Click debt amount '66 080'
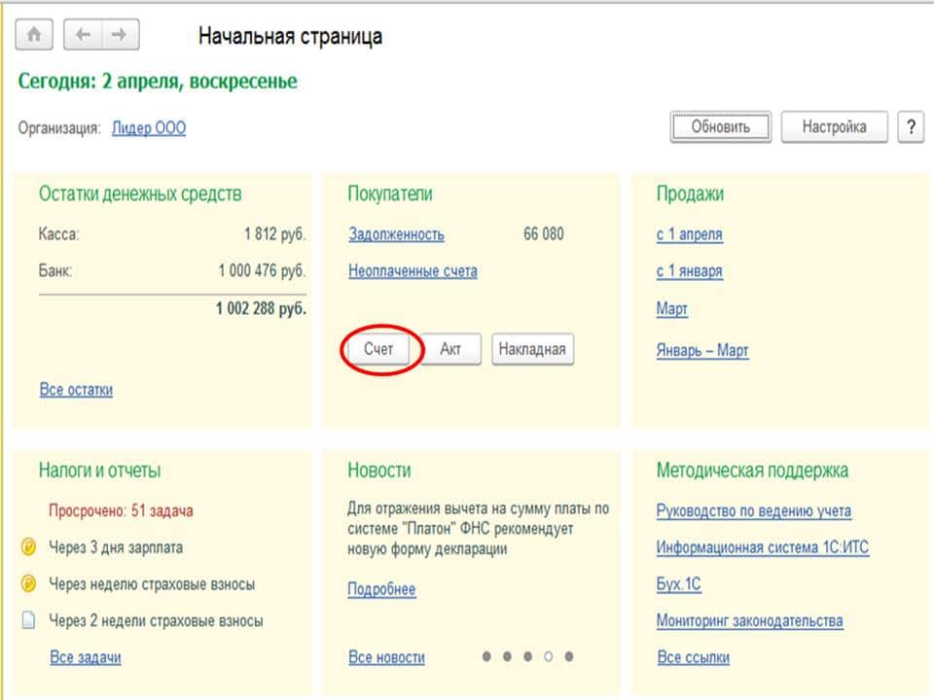 coord(543,234)
